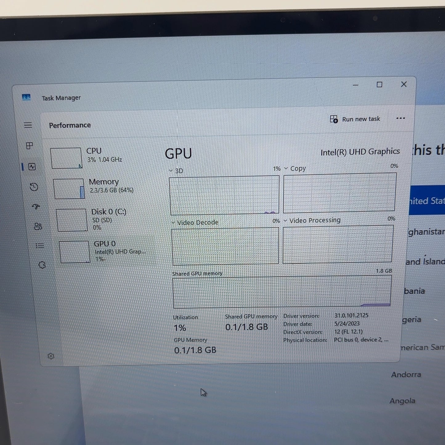
Task: Click the Utilization 1% value
Action: 180,328
